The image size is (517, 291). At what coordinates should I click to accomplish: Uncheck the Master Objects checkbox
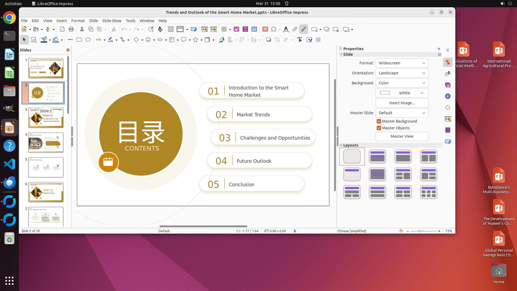coord(379,128)
